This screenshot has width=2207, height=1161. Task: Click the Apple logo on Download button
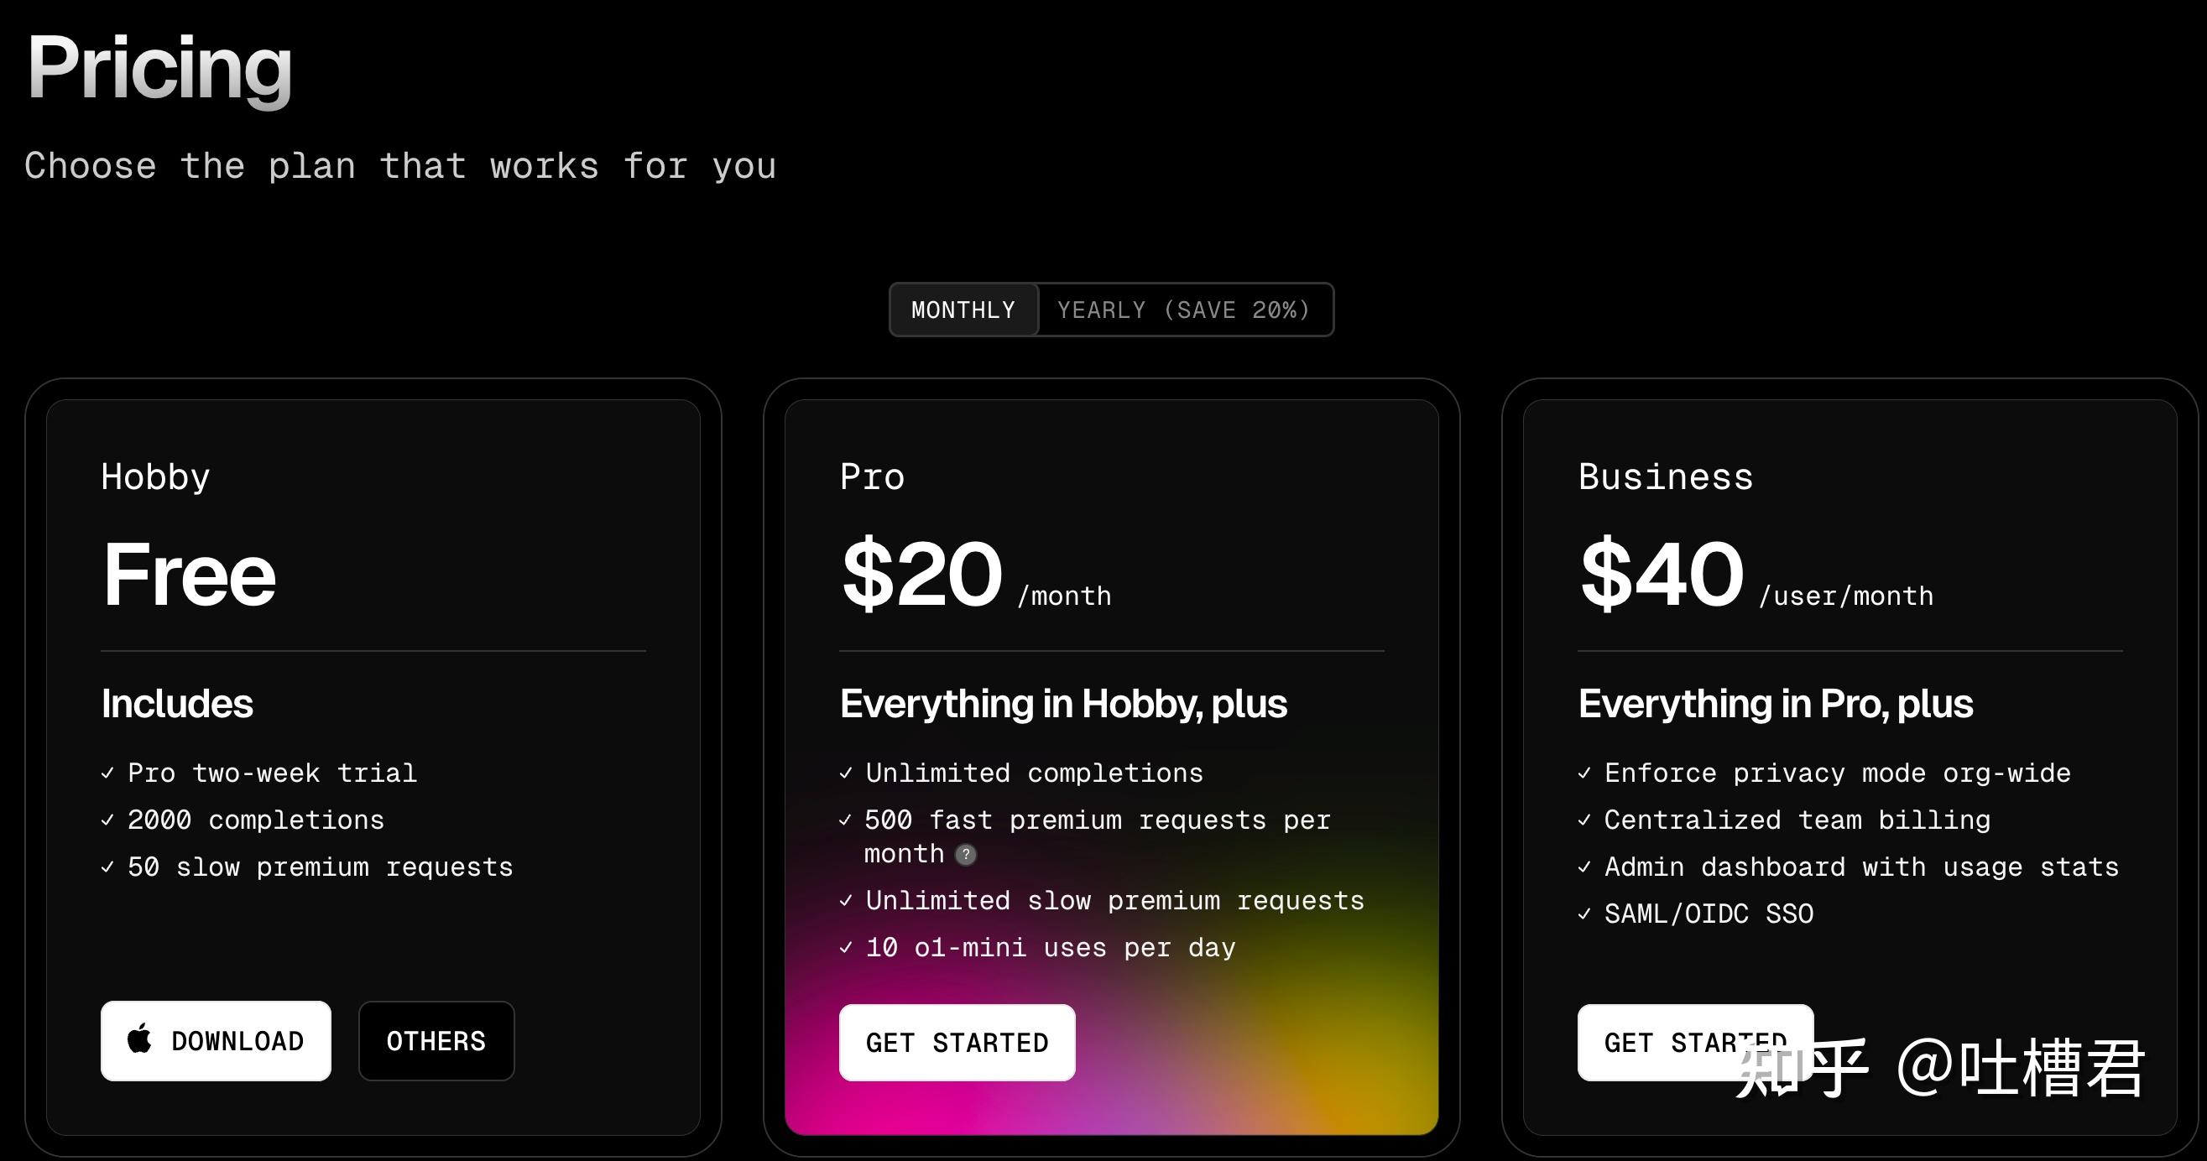139,1039
